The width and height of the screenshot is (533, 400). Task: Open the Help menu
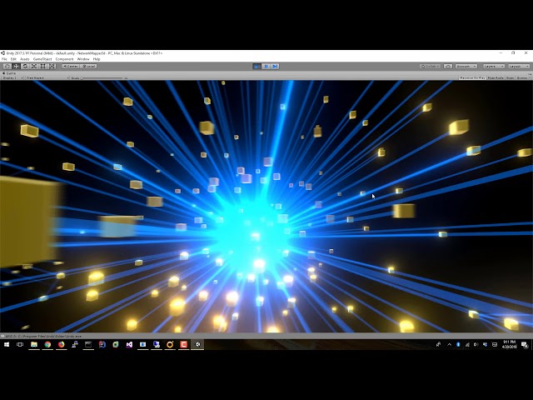(97, 59)
